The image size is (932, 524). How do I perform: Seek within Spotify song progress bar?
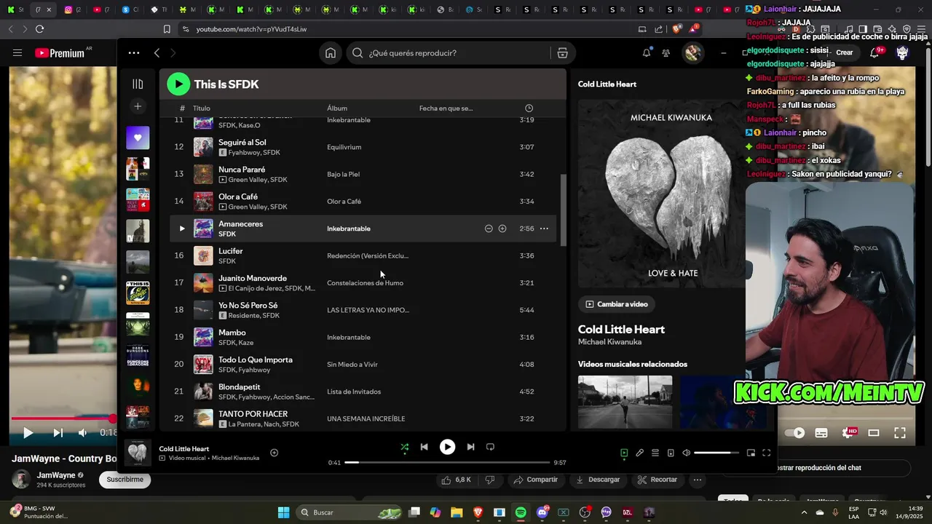(x=447, y=462)
